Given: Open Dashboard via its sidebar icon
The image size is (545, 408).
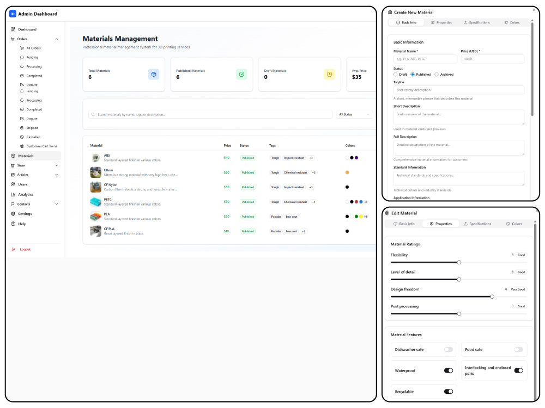Looking at the screenshot, I should click(13, 29).
